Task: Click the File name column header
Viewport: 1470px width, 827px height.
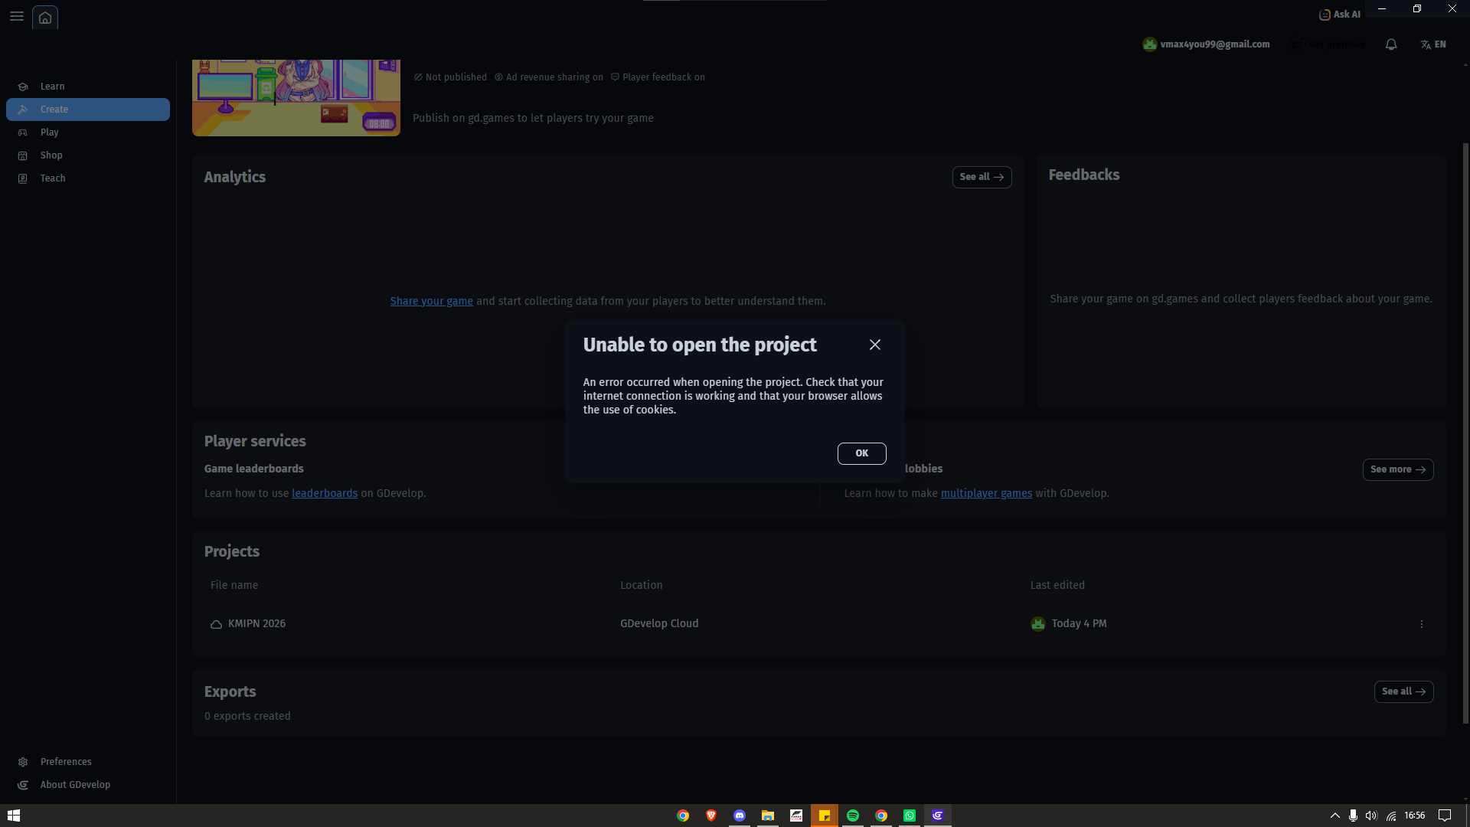Action: [234, 585]
